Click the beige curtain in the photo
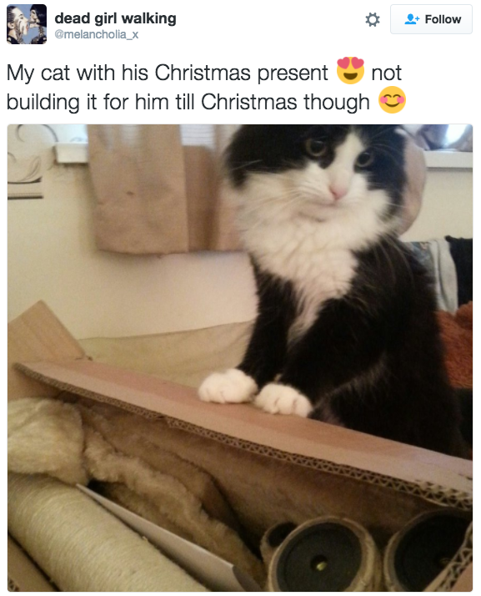The height and width of the screenshot is (596, 481). click(x=159, y=188)
